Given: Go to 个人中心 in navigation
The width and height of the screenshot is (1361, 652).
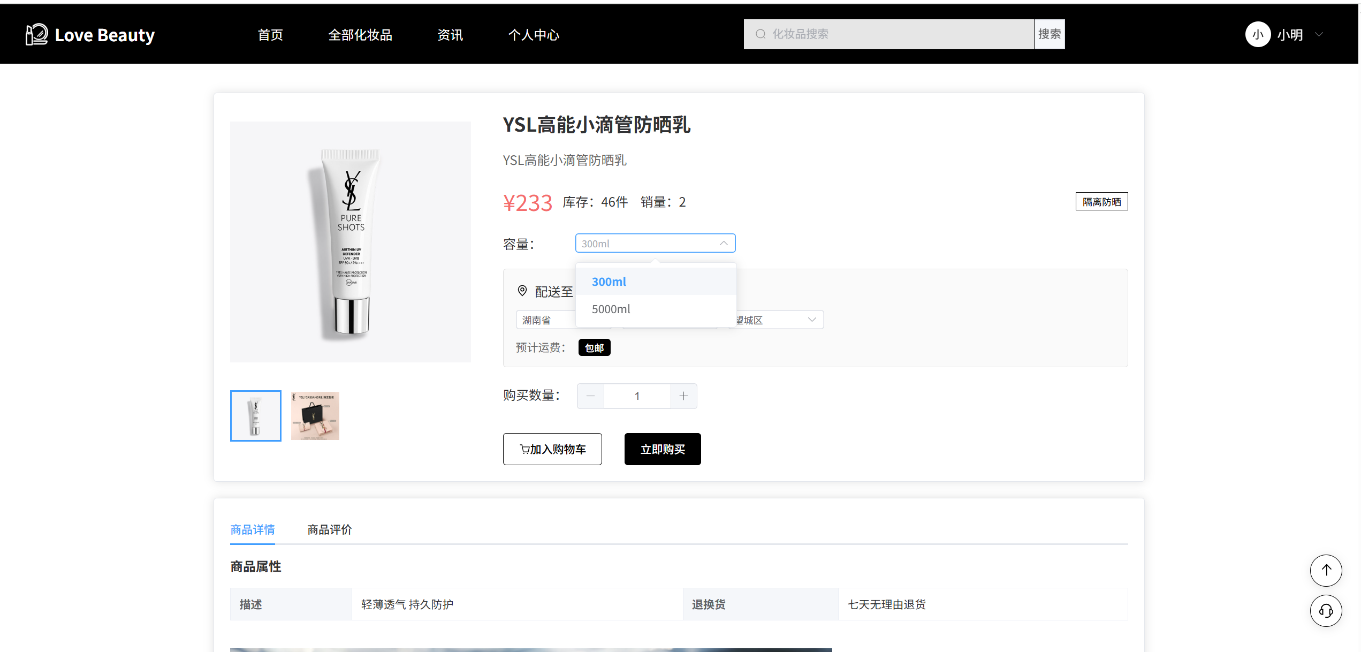Looking at the screenshot, I should [533, 35].
